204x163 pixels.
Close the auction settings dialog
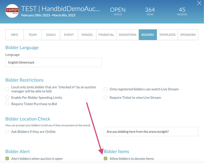coord(199,3)
